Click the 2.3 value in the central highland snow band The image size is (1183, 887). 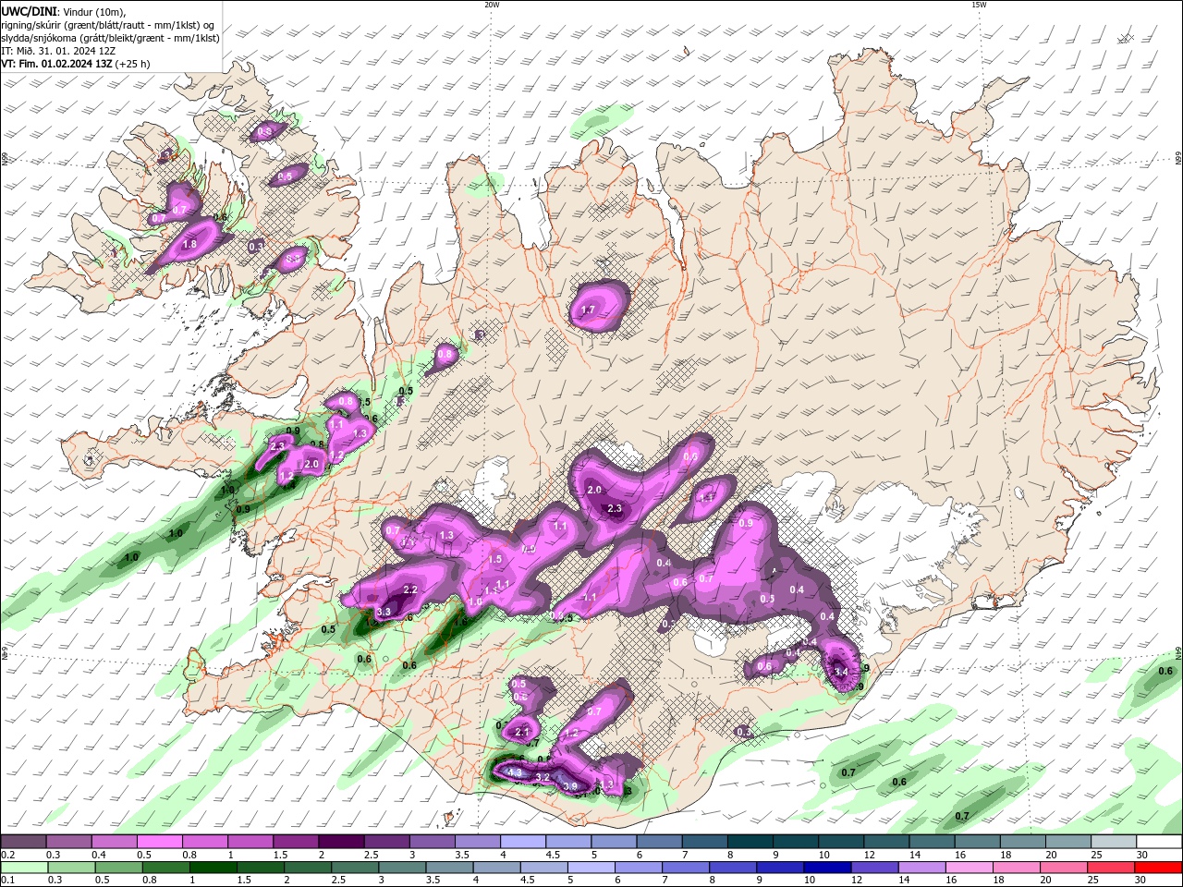click(x=615, y=508)
